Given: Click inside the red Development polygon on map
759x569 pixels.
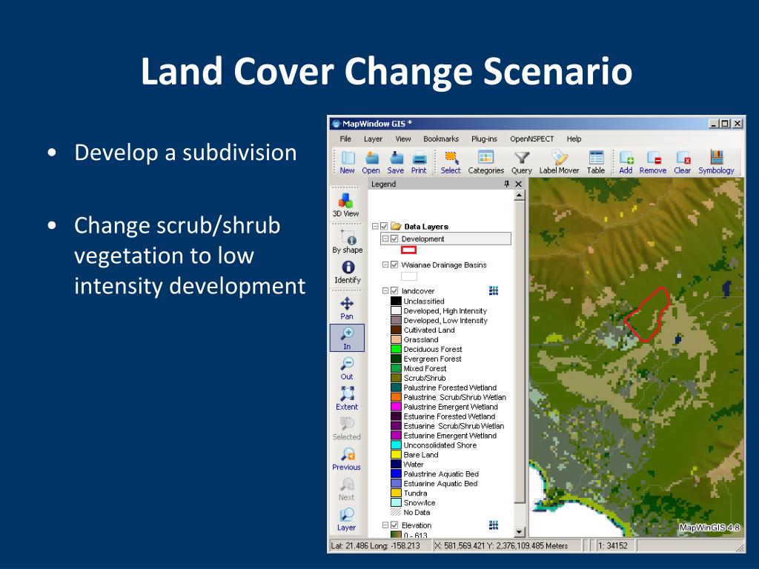Looking at the screenshot, I should tap(648, 317).
